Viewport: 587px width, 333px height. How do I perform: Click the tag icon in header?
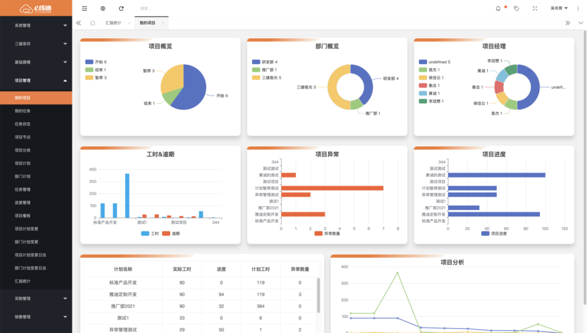point(516,8)
